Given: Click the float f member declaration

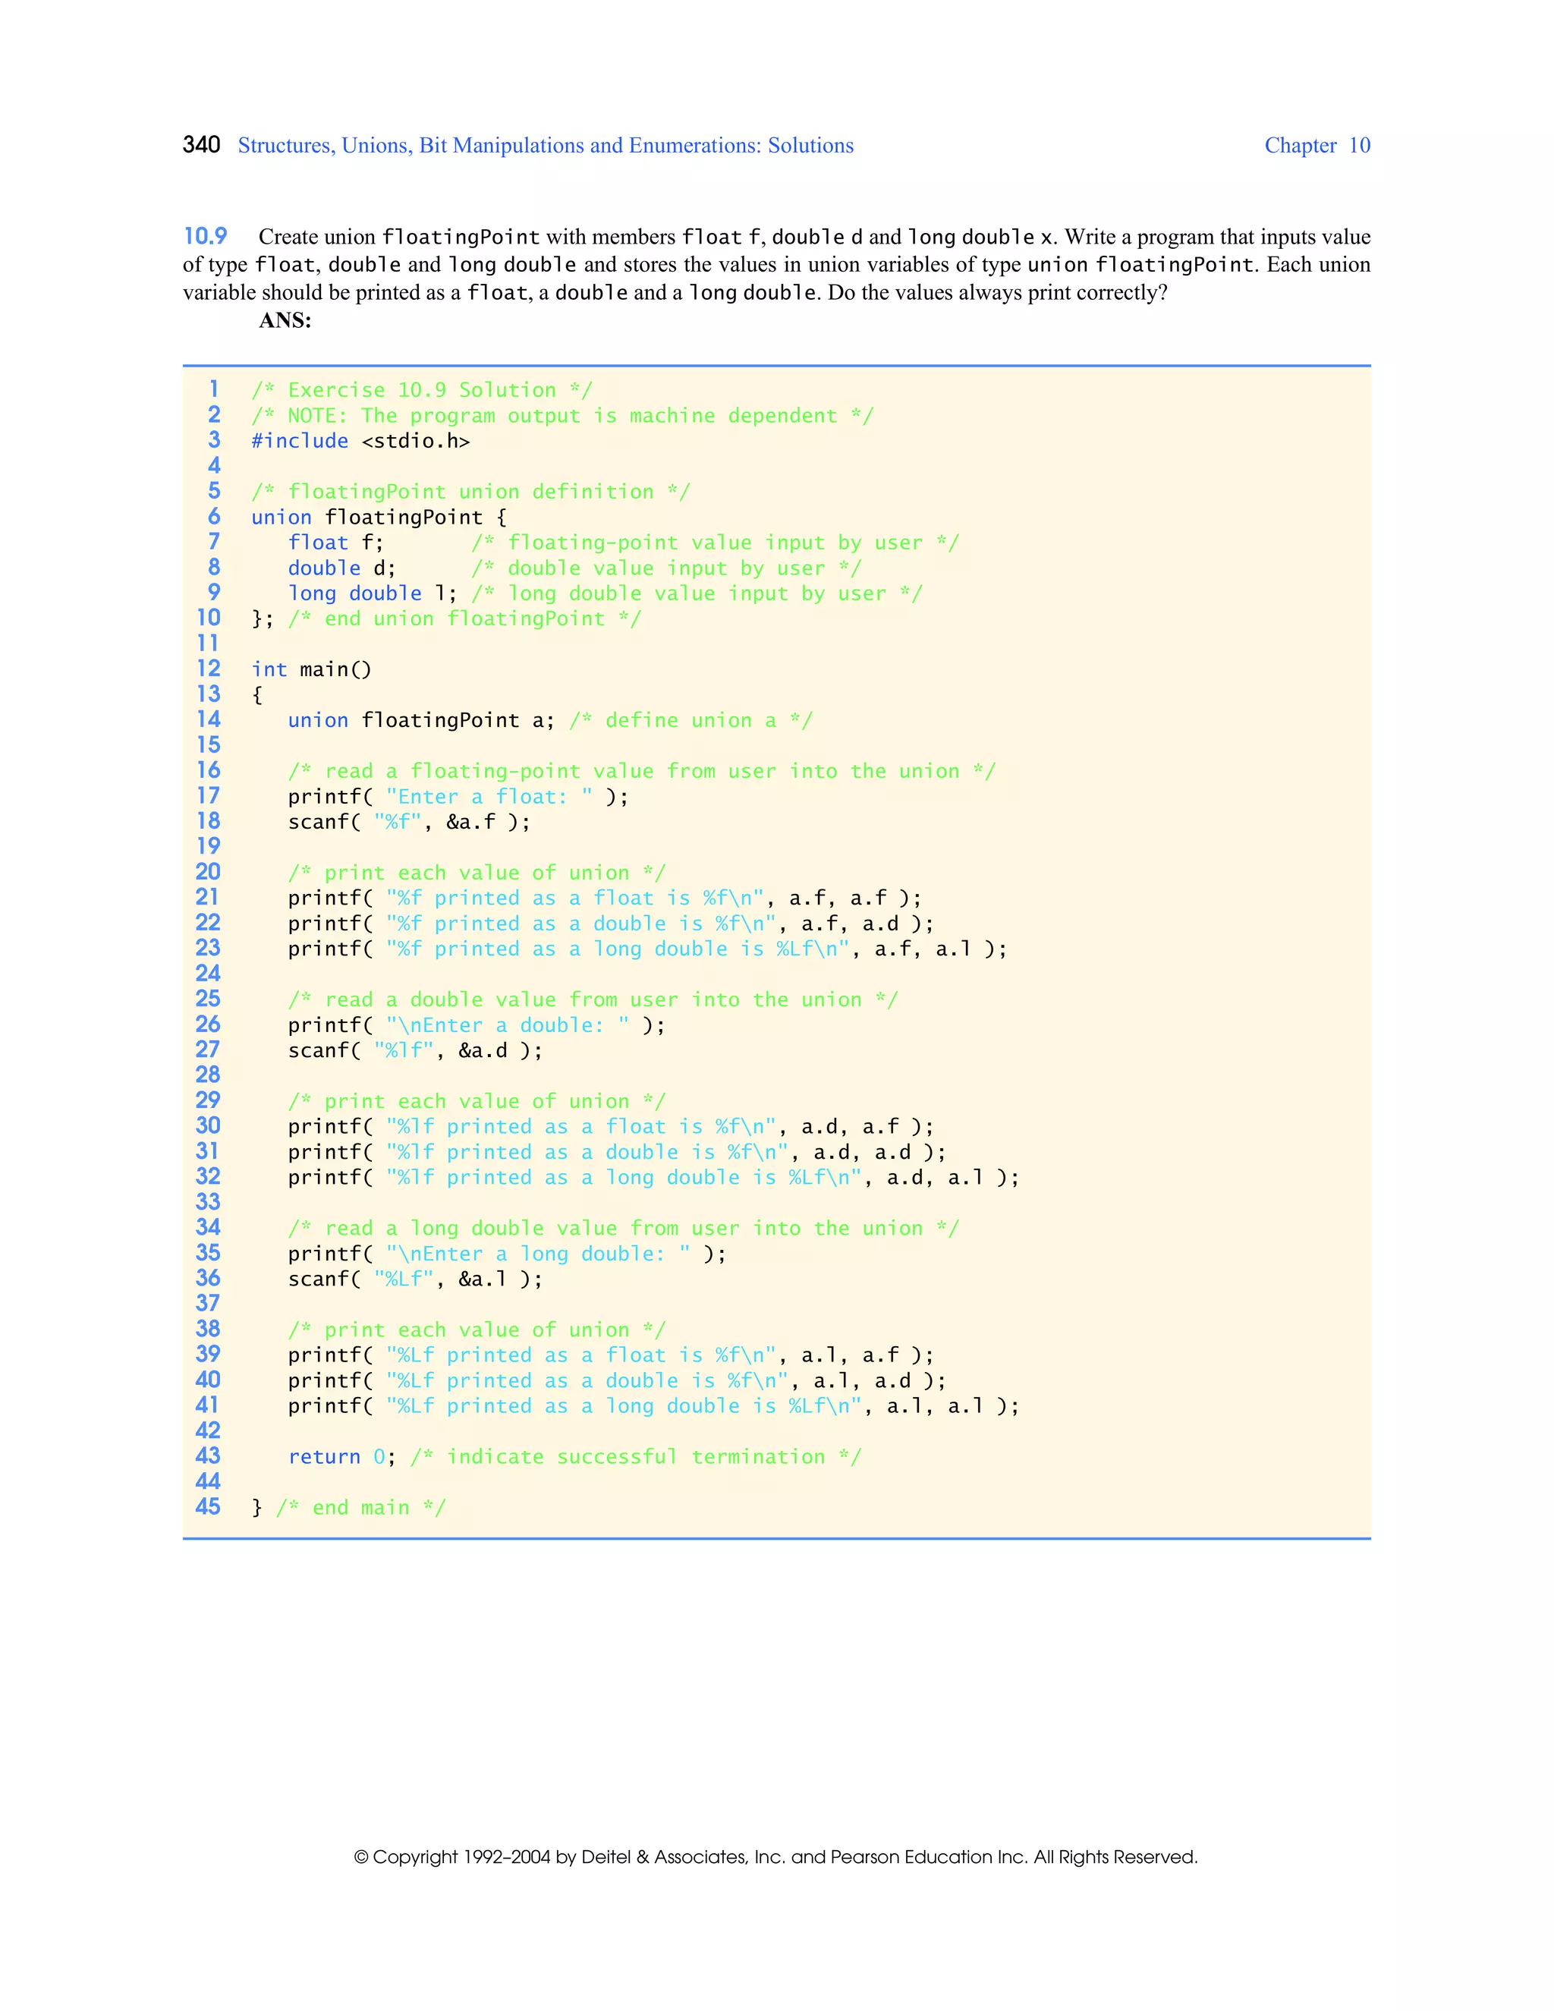Looking at the screenshot, I should point(335,543).
